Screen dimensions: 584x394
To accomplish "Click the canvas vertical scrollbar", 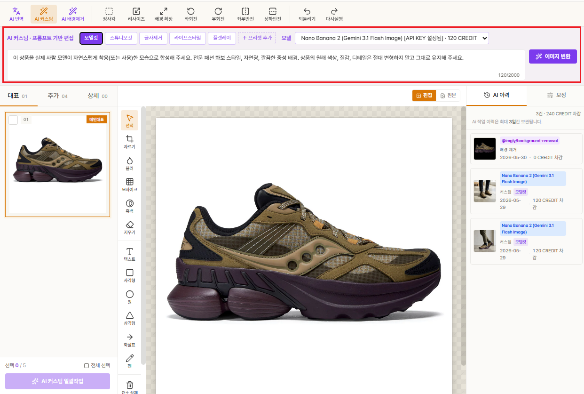I will (464, 235).
